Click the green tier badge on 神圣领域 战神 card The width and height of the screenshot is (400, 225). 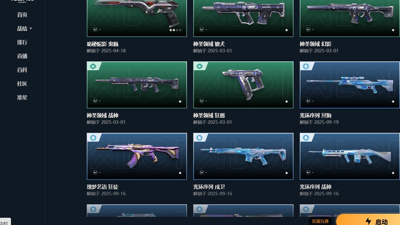93,66
